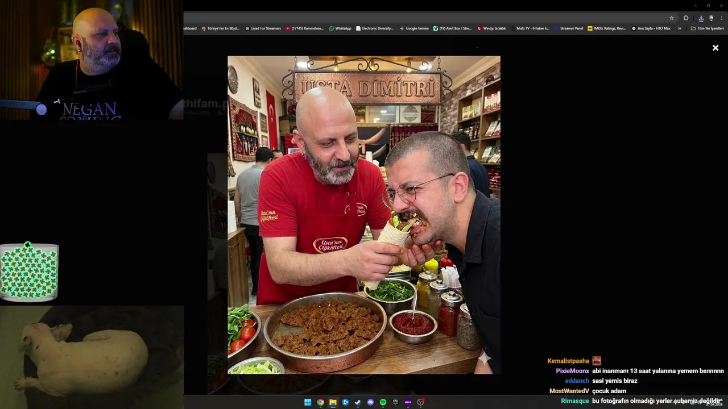Click the PixieMoonx username in chat
Viewport: 728px width, 409px height.
point(572,371)
